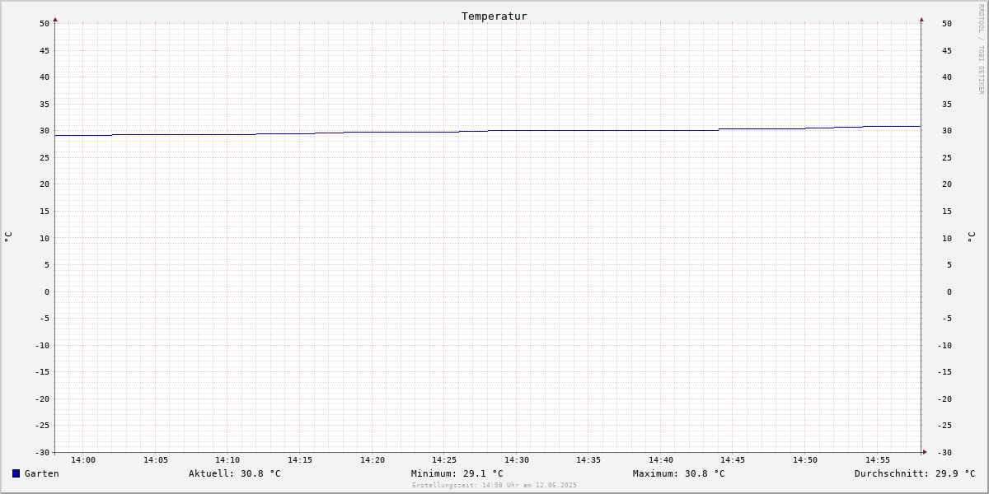Image resolution: width=989 pixels, height=494 pixels.
Task: Click the 14:35 time axis label
Action: [x=588, y=460]
